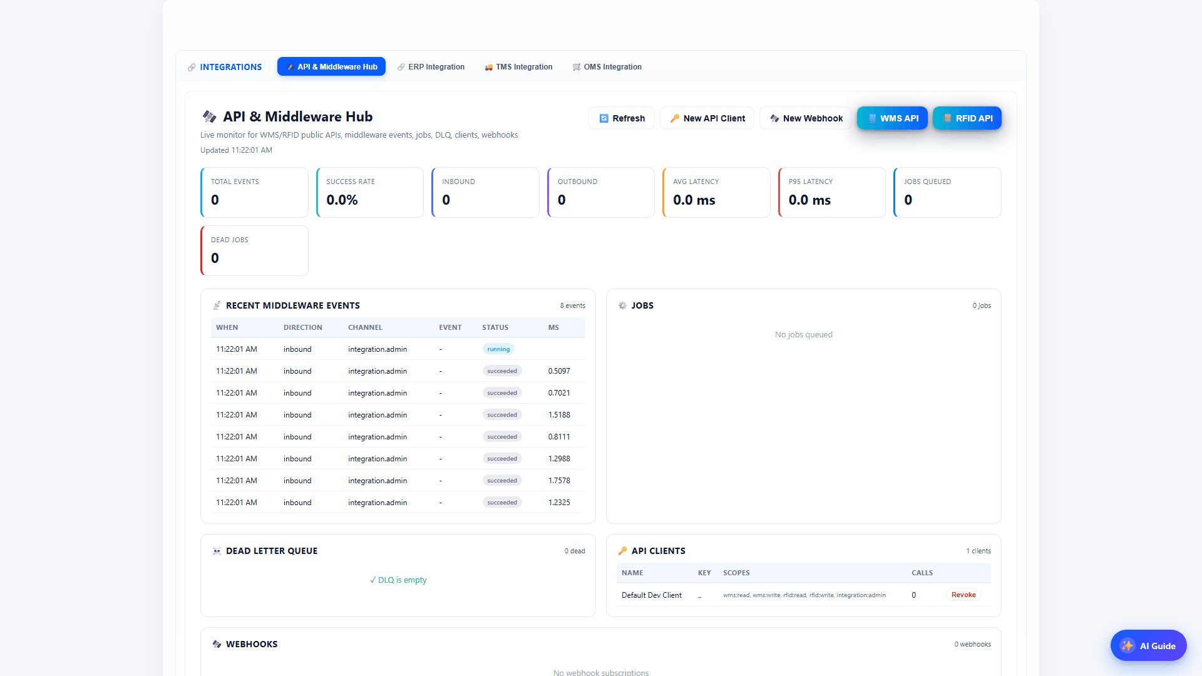Click the microscope icon in Recent Middleware Events
Screen dimensions: 1202x676
pos(217,305)
